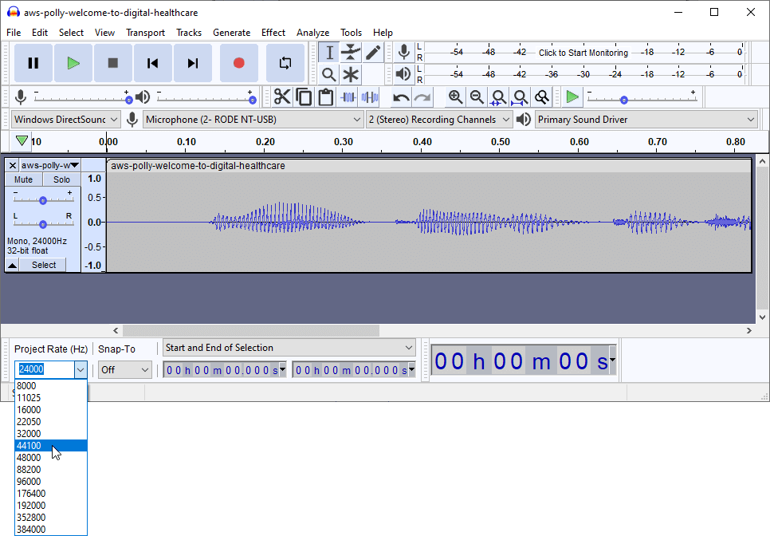Toggle the Loop playback button
This screenshot has height=536, width=770.
pyautogui.click(x=285, y=63)
